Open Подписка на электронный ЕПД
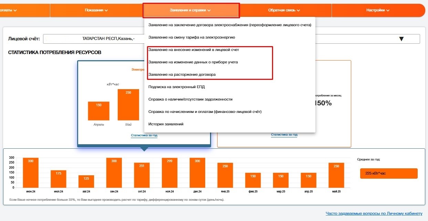 coord(176,87)
